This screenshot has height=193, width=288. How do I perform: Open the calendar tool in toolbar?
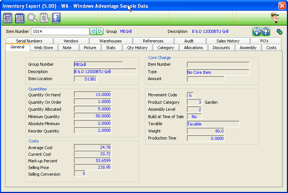tap(20, 18)
